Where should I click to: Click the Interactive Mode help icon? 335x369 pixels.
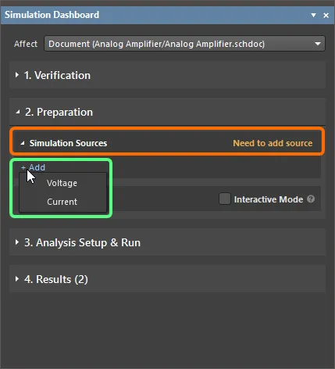tap(311, 199)
